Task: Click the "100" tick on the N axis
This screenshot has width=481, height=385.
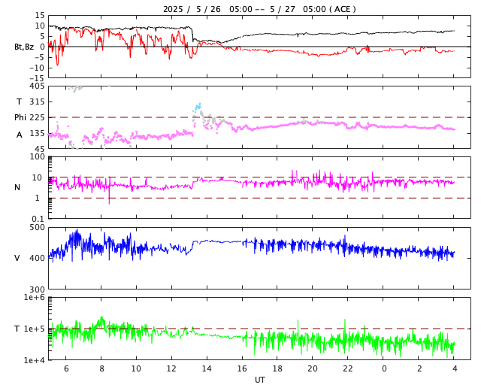Action: pyautogui.click(x=37, y=157)
